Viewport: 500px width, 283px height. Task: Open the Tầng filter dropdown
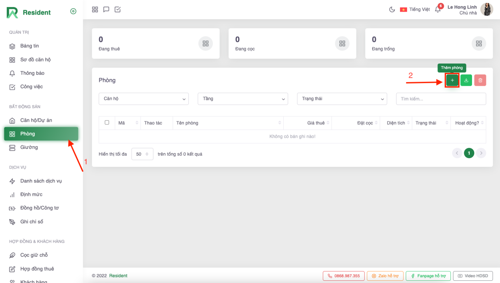[243, 99]
